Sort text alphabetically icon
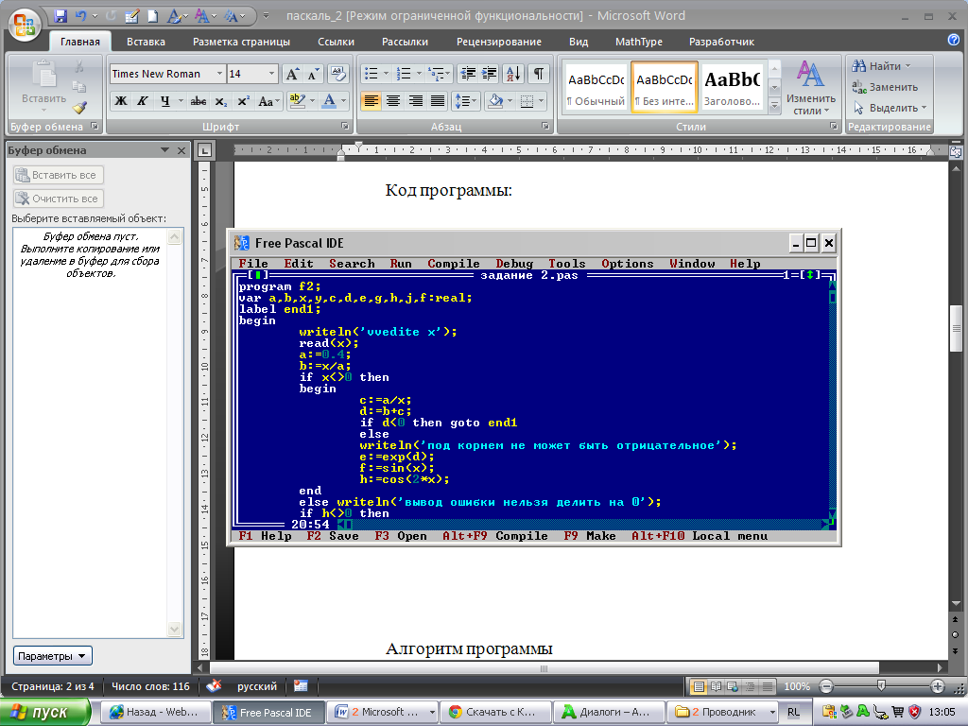968x726 pixels. [x=513, y=74]
